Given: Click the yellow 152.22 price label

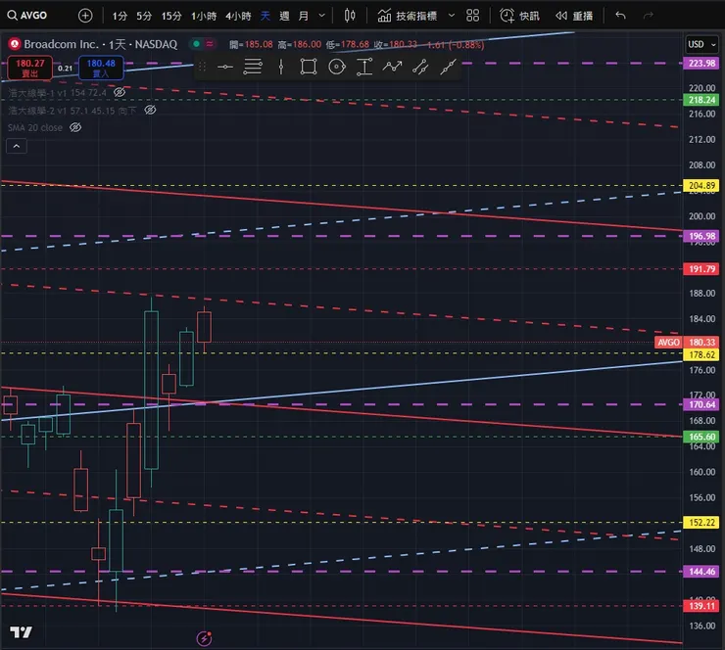Looking at the screenshot, I should point(701,523).
